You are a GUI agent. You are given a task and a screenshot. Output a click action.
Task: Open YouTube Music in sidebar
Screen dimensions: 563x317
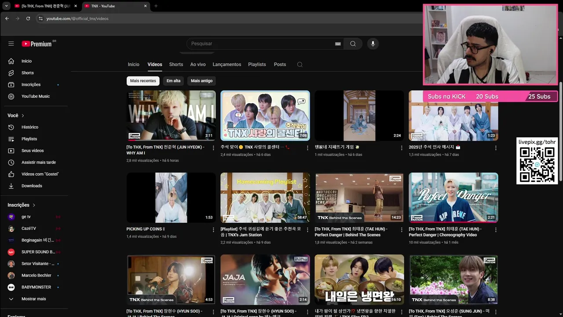click(37, 96)
